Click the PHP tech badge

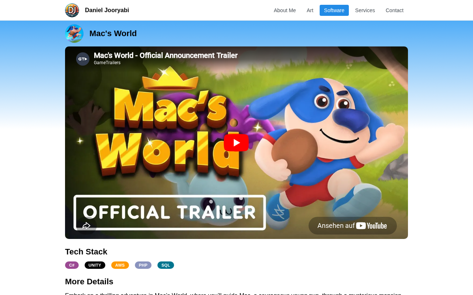point(143,265)
